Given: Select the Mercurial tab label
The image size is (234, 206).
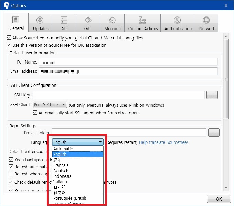Looking at the screenshot, I should 113,28.
